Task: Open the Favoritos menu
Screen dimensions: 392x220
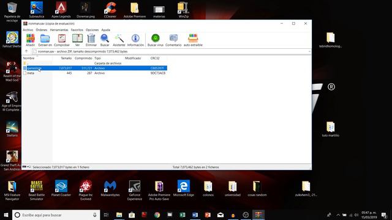Action: tap(77, 30)
